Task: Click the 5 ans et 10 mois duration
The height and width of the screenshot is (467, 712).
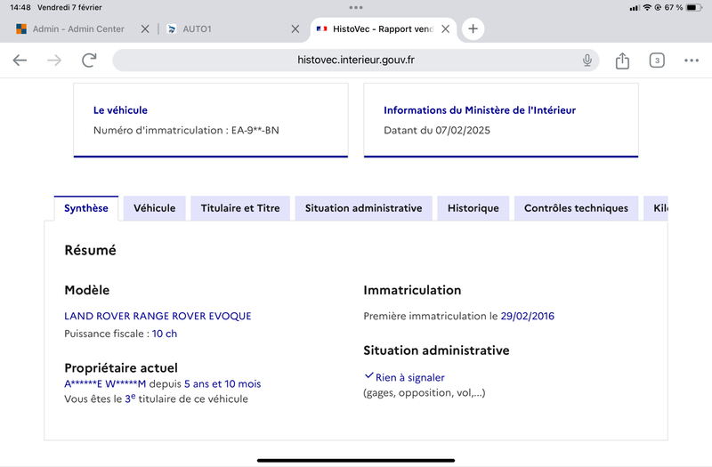Action: [222, 384]
